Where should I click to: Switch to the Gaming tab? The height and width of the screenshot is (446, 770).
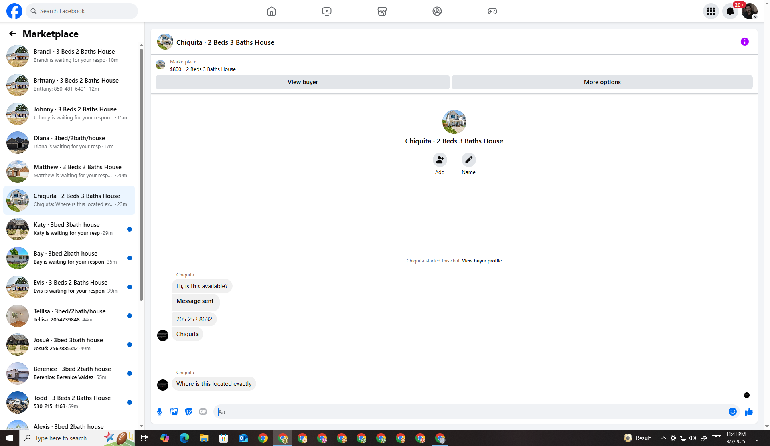492,11
